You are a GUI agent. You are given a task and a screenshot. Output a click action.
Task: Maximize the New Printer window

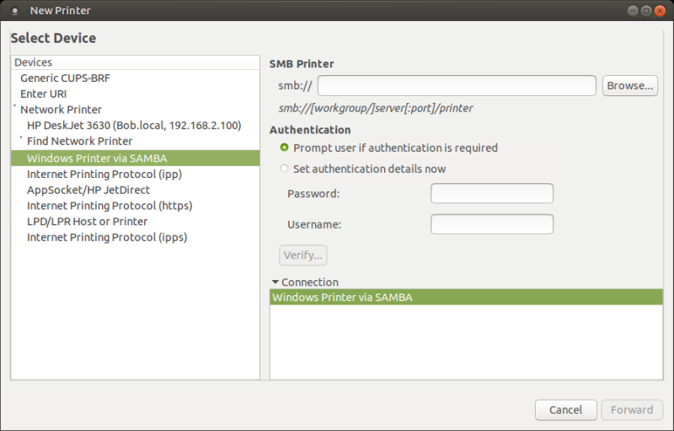click(646, 10)
